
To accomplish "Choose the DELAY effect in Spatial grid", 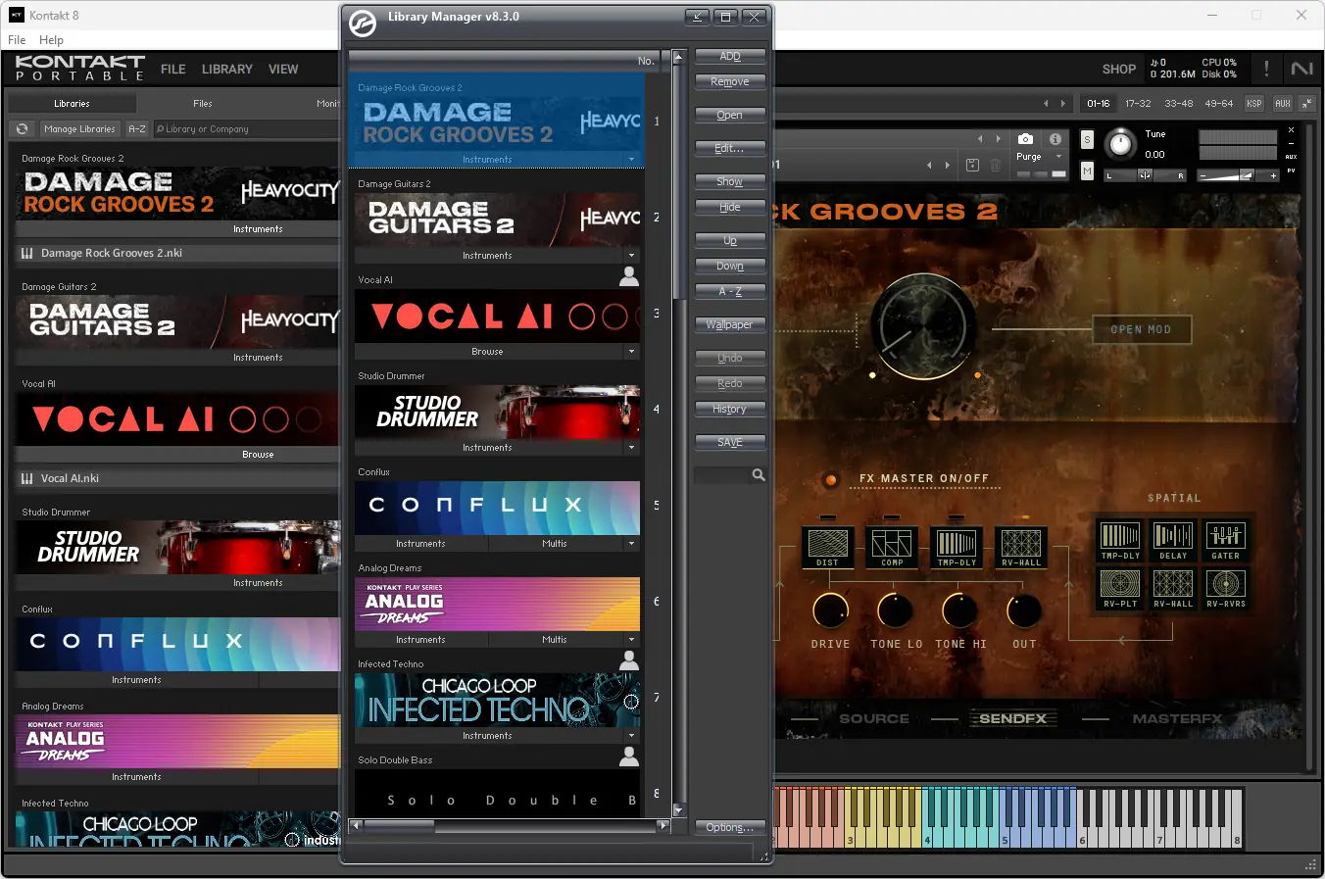I will [1173, 540].
